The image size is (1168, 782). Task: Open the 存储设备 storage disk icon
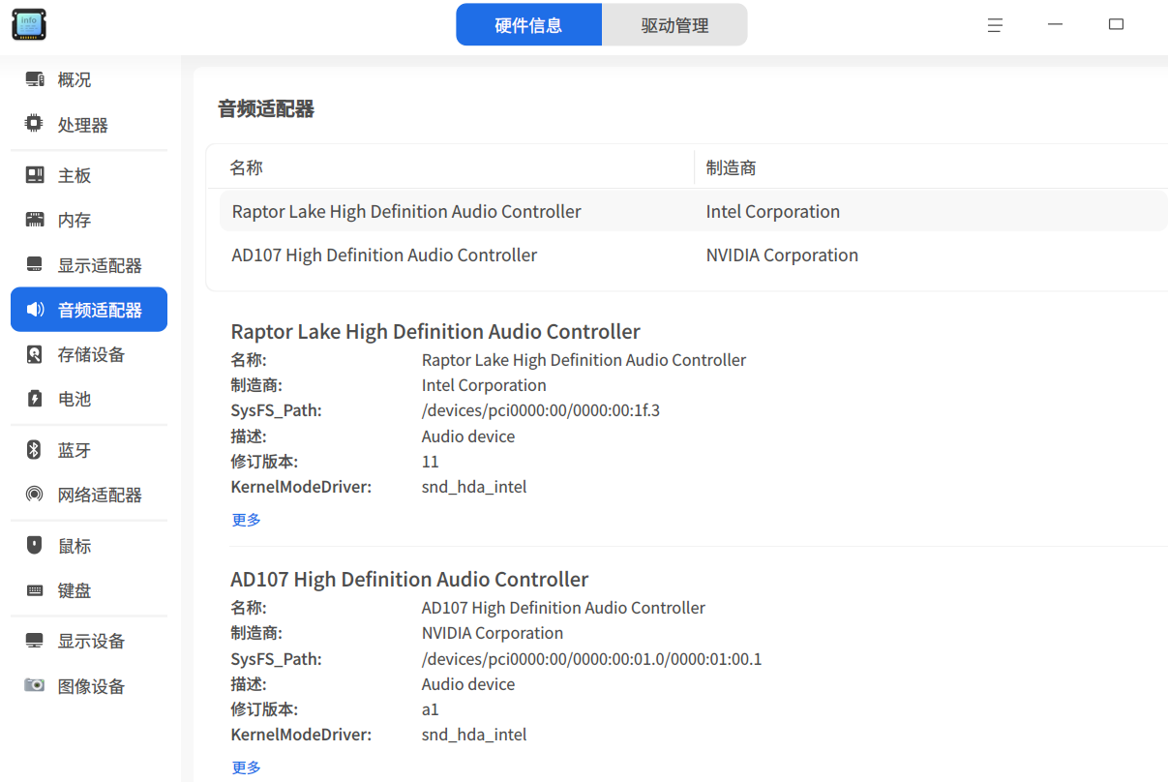pyautogui.click(x=35, y=354)
